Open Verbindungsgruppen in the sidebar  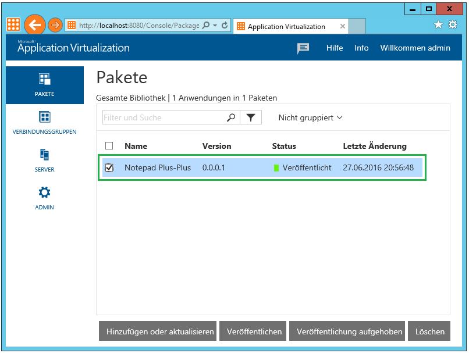(x=45, y=123)
